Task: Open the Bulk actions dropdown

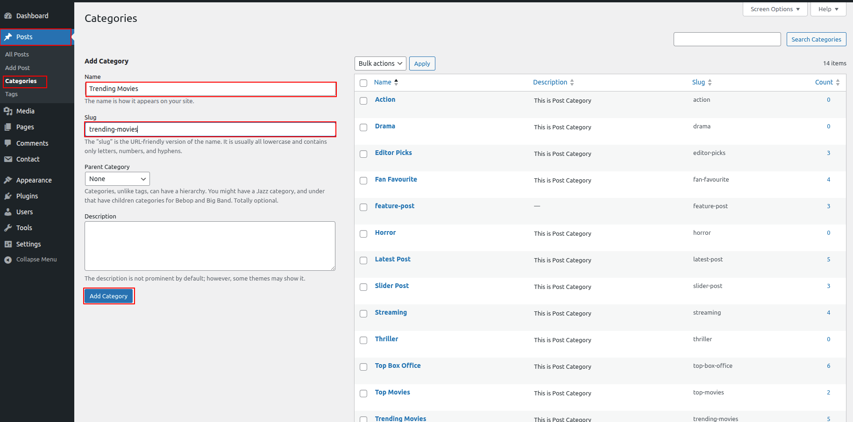Action: coord(380,63)
